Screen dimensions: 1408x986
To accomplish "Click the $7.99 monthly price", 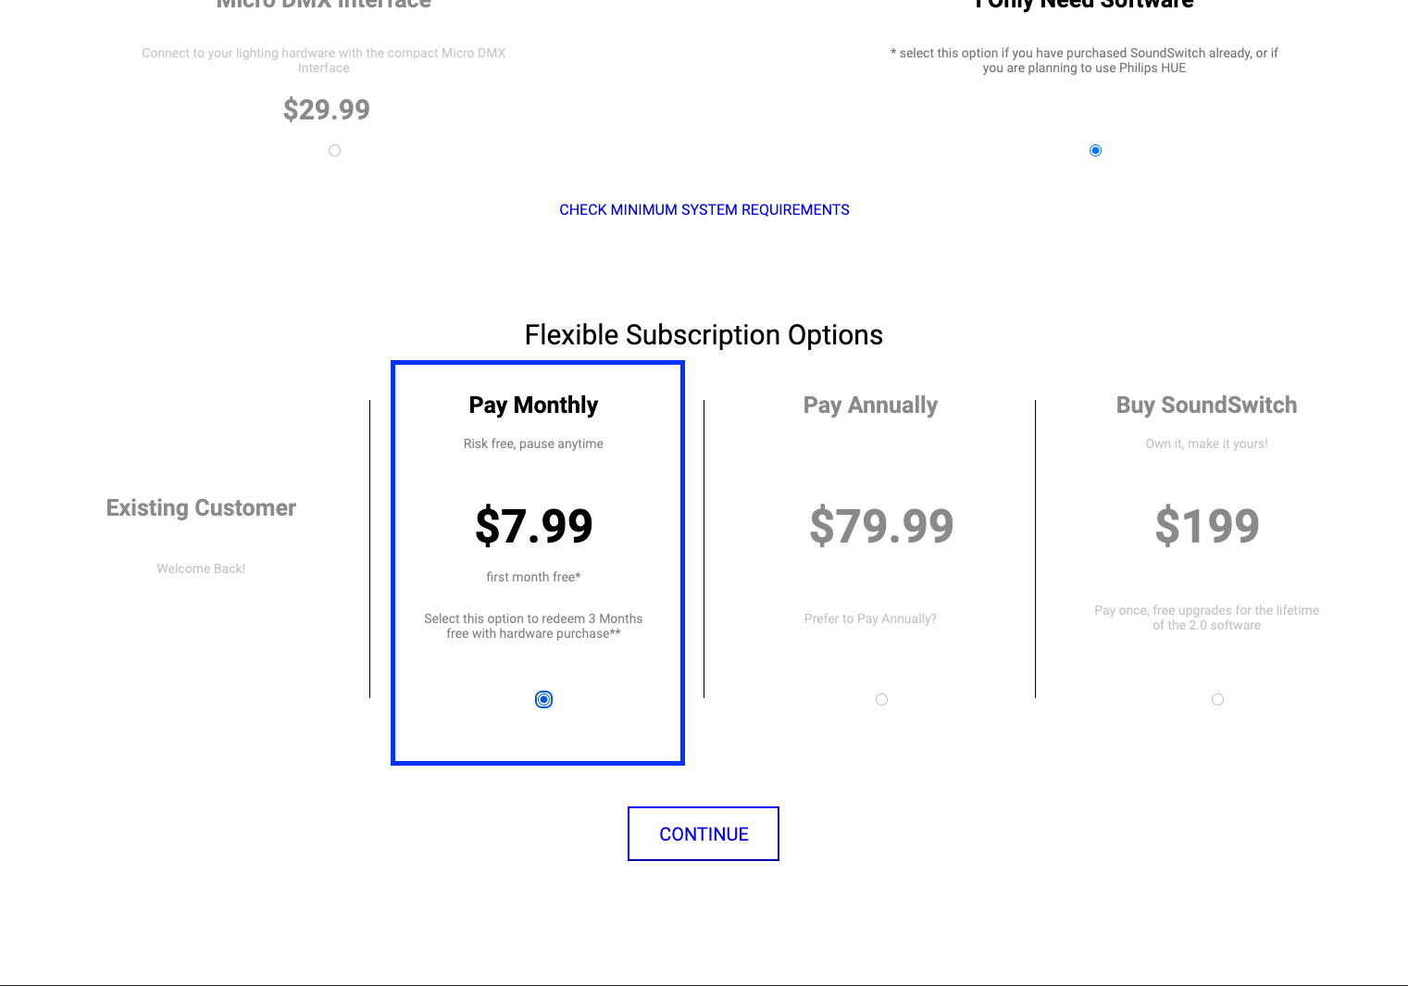I will coord(533,525).
